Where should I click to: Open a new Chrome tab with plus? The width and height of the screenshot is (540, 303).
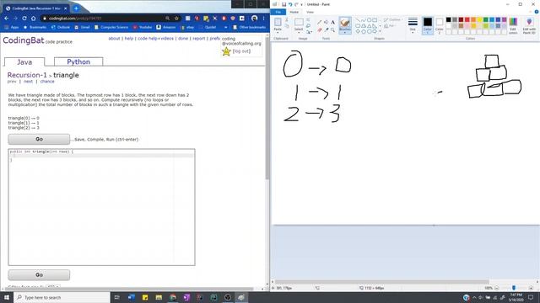pos(76,8)
